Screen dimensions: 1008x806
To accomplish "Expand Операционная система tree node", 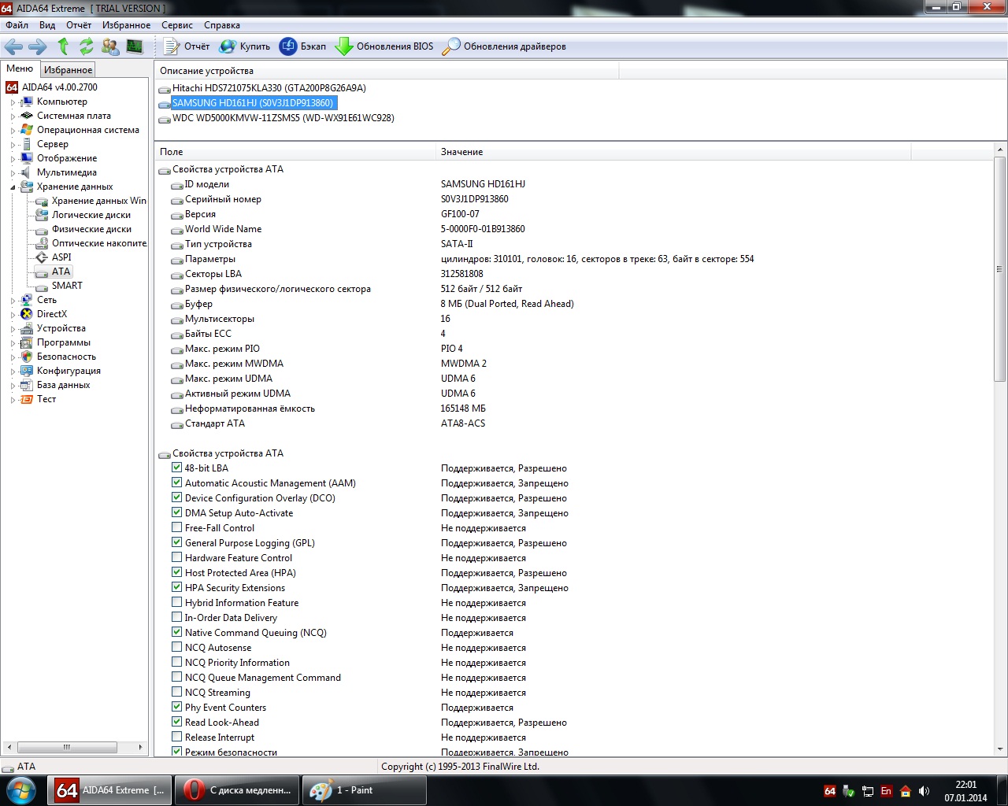I will coord(13,131).
